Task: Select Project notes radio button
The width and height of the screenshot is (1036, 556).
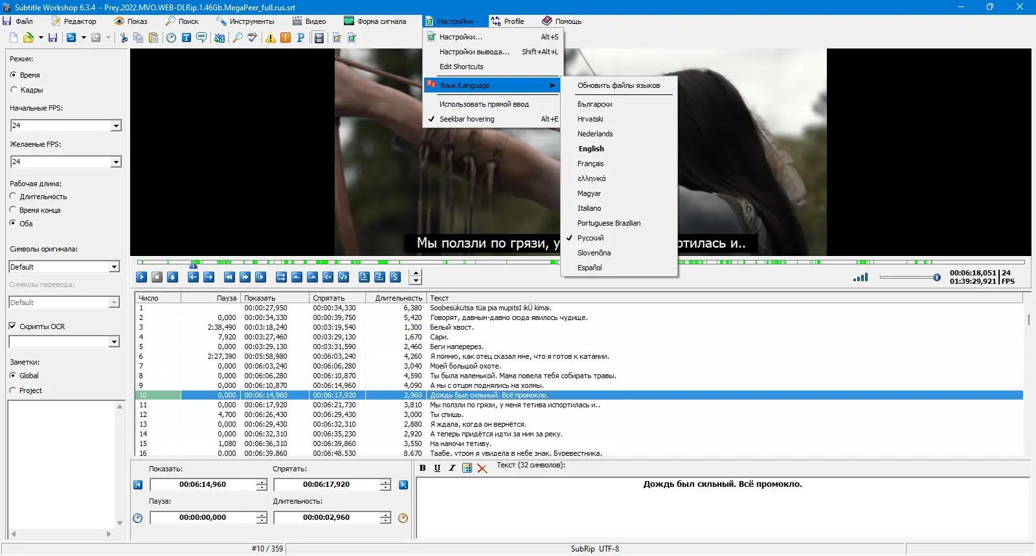Action: (13, 390)
